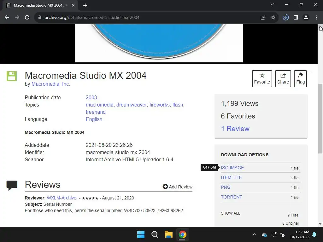Click the network tray icon

click(274, 234)
